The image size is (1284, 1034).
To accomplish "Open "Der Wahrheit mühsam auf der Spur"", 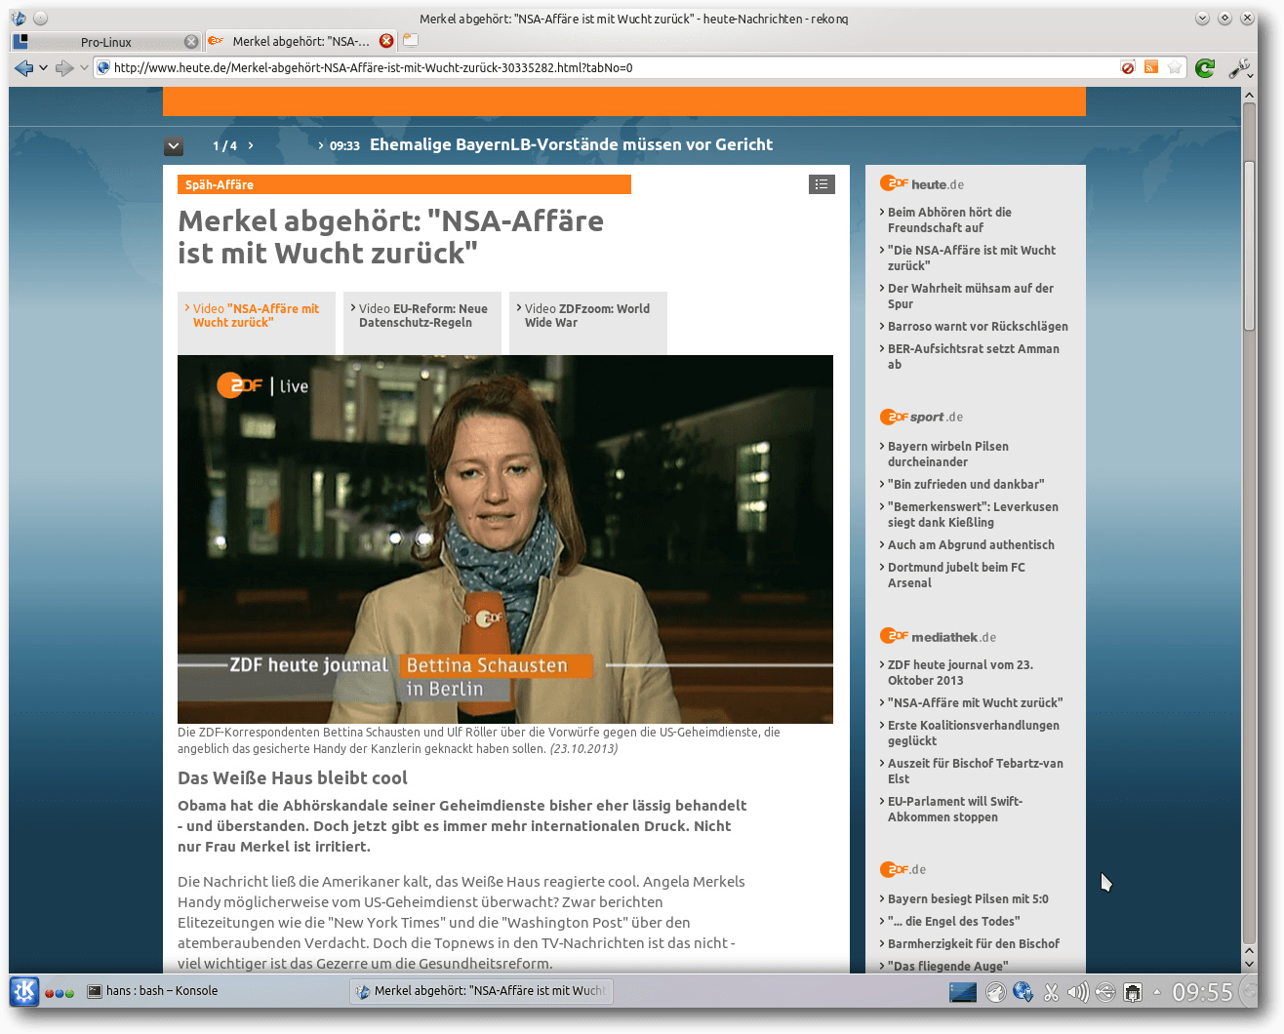I will click(x=970, y=296).
